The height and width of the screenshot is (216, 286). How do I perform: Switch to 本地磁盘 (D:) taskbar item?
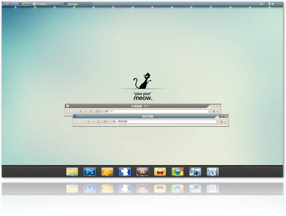tap(44, 4)
